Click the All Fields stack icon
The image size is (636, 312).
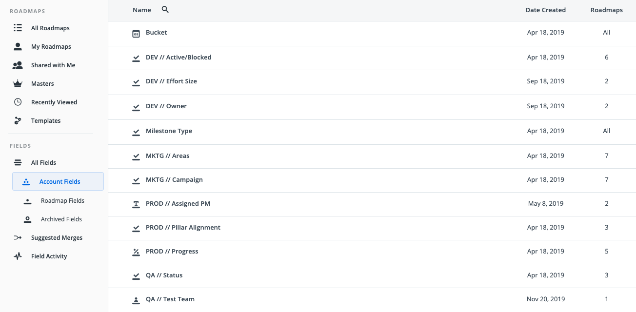point(18,162)
